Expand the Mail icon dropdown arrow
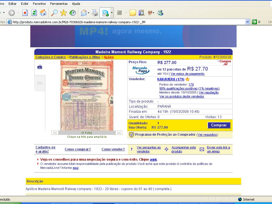Image resolution: width=272 pixels, height=204 pixels. 89,13
